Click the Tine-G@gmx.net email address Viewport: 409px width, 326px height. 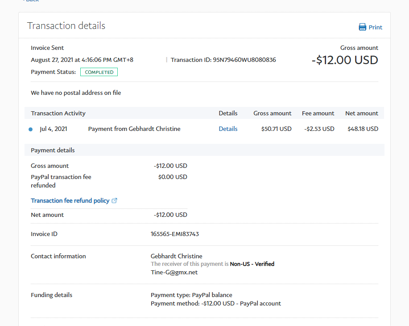(174, 272)
